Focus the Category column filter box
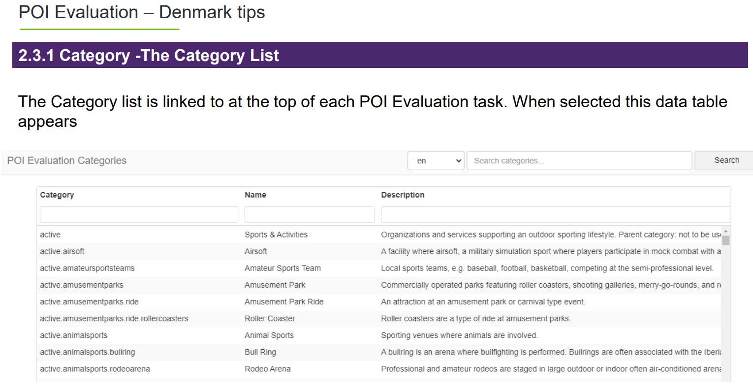 [x=139, y=214]
